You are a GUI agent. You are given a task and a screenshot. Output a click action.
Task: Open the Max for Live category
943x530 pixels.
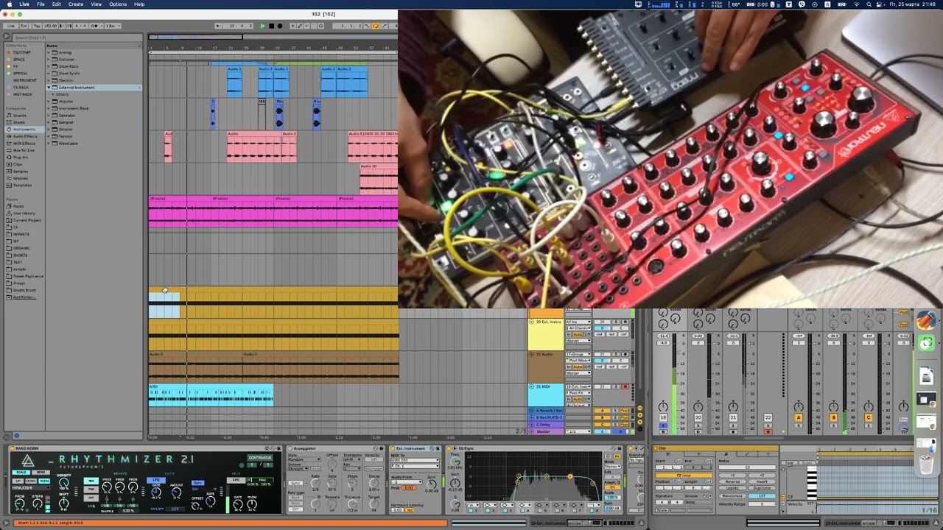(23, 150)
